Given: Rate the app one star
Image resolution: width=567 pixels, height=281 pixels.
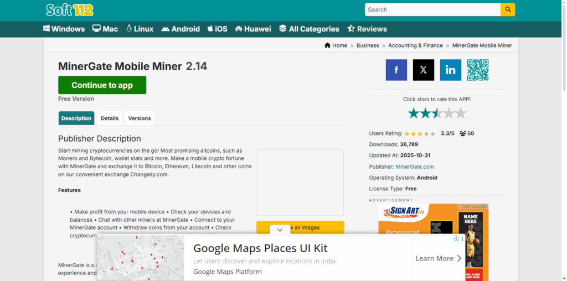Looking at the screenshot, I should pyautogui.click(x=413, y=113).
